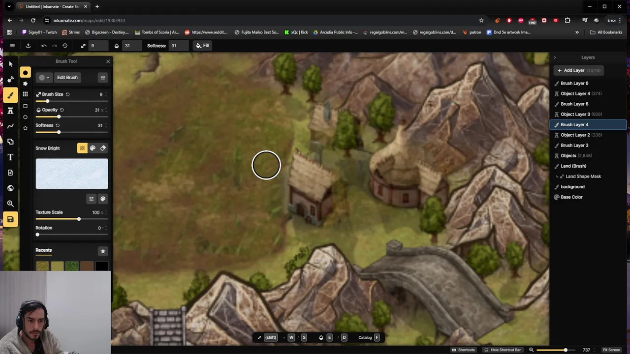Open the Notes tool
Screen dimensions: 630x354
coord(10,173)
